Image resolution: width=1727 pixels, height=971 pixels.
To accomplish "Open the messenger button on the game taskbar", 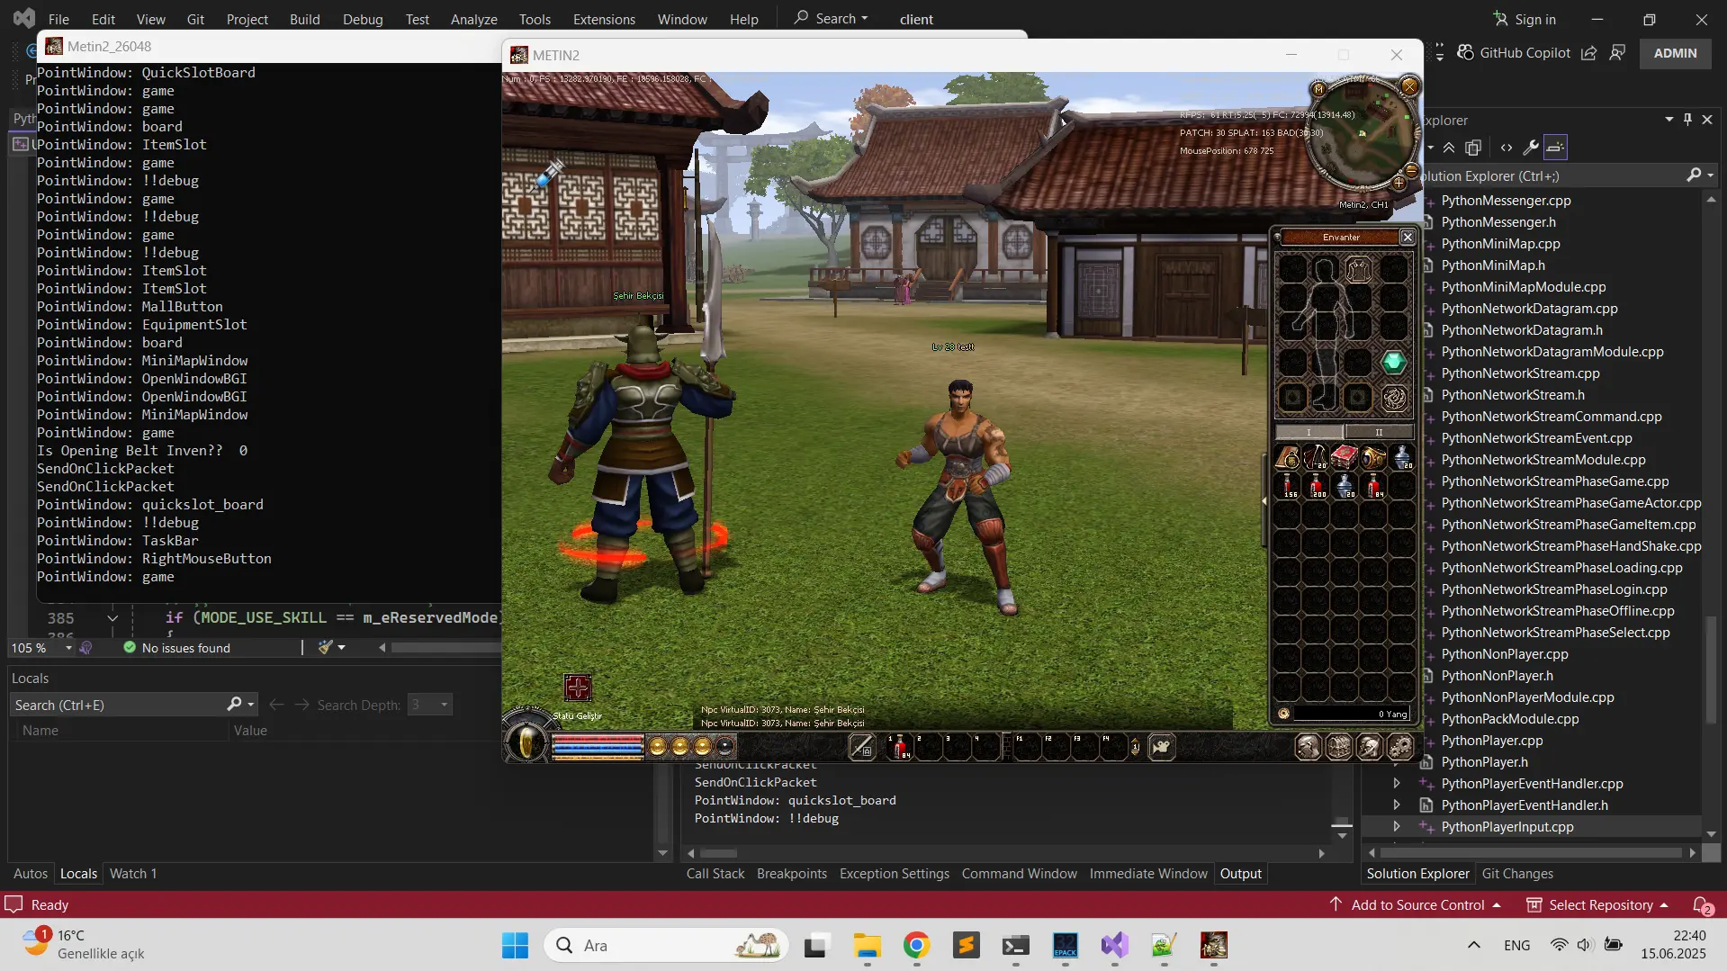I will click(x=1369, y=747).
